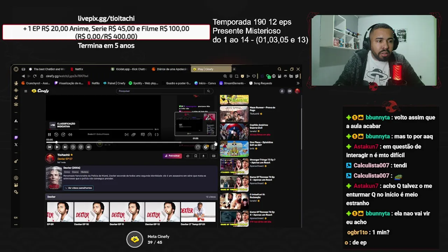Screen dimensions: 448x252
Task: Toggle theater mode on the player
Action: [x=198, y=147]
